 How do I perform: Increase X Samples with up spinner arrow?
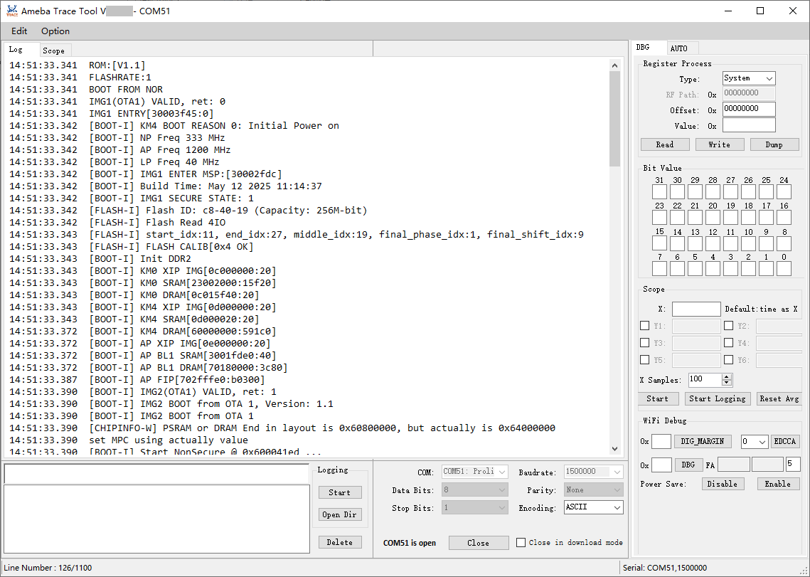(726, 376)
